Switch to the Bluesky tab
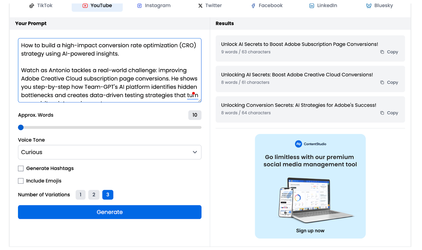The image size is (422, 250). (x=380, y=6)
